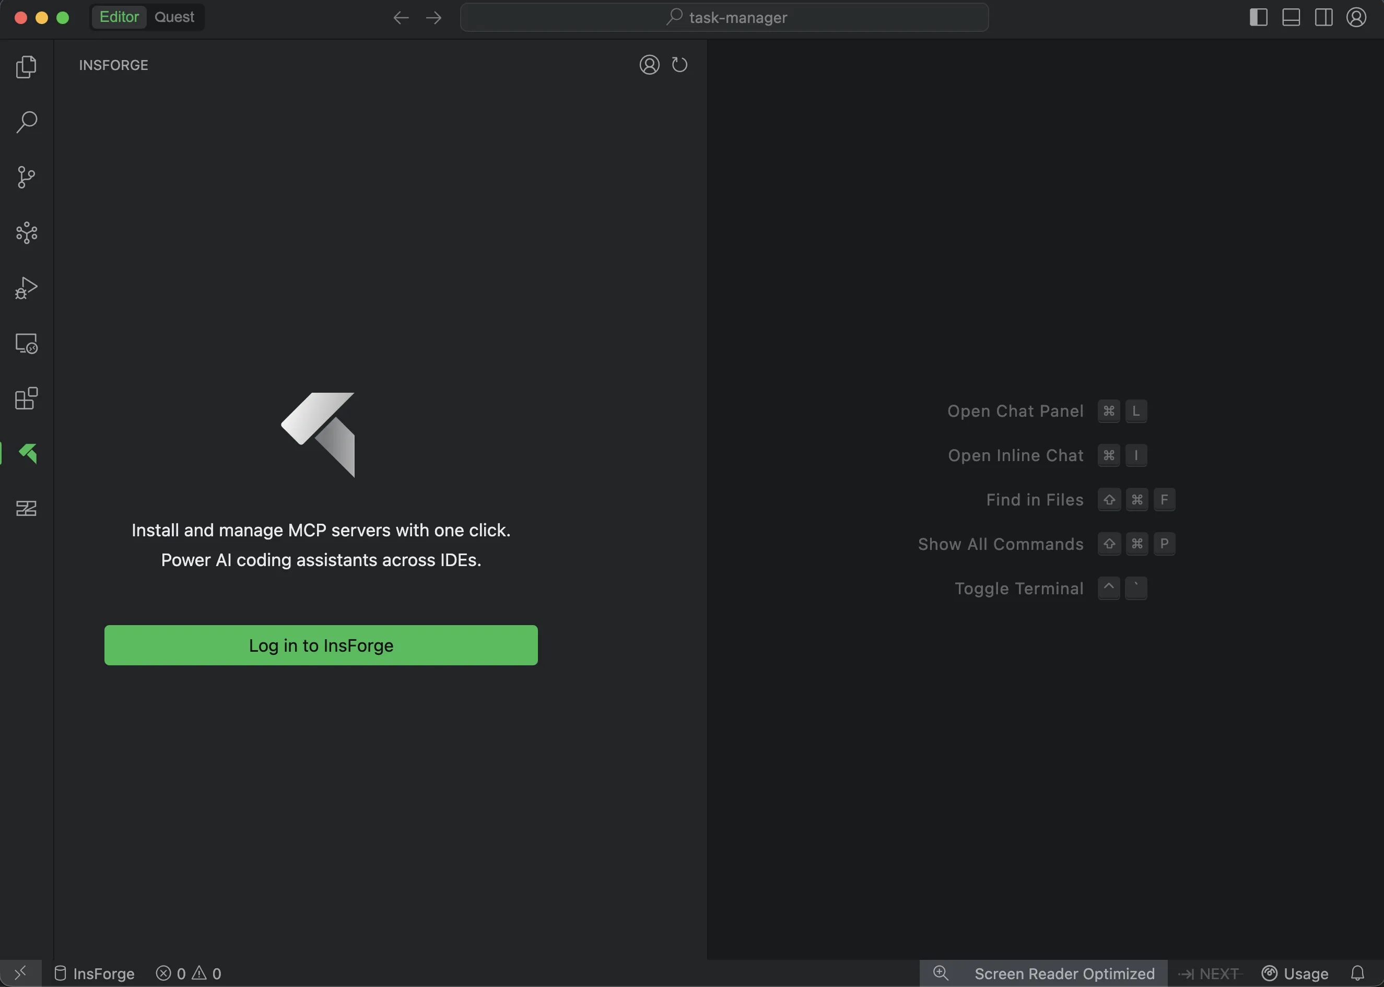Image resolution: width=1384 pixels, height=987 pixels.
Task: Click the INSFORGE panel title
Action: (x=114, y=65)
